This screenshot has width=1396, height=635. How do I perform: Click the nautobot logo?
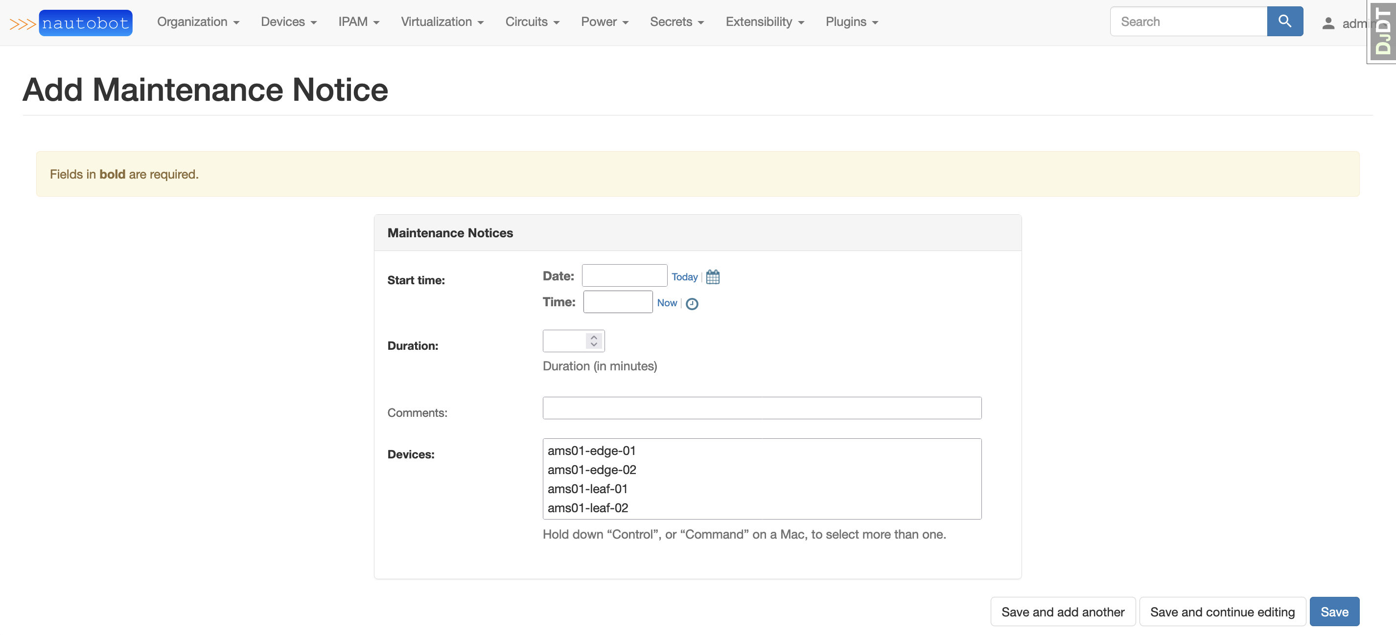[x=85, y=22]
